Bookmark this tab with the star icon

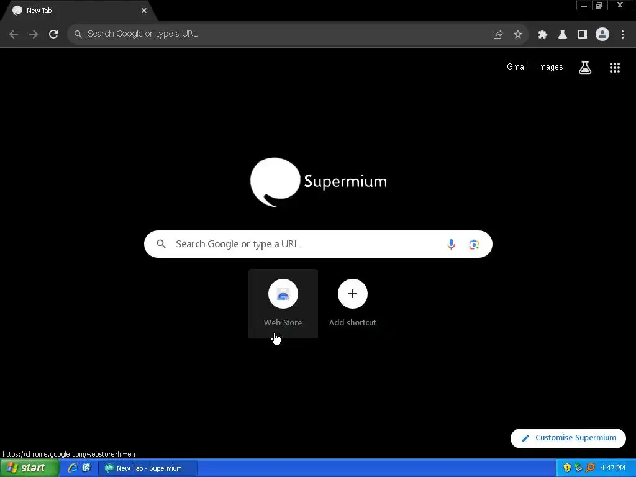518,35
